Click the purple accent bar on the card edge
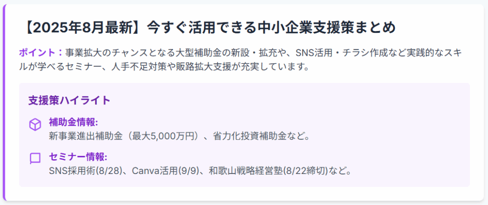The image size is (488, 205). coord(4,102)
